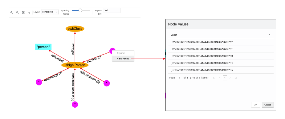The height and width of the screenshot is (119, 285).
Task: Jump to last page icon
Action: (236, 78)
